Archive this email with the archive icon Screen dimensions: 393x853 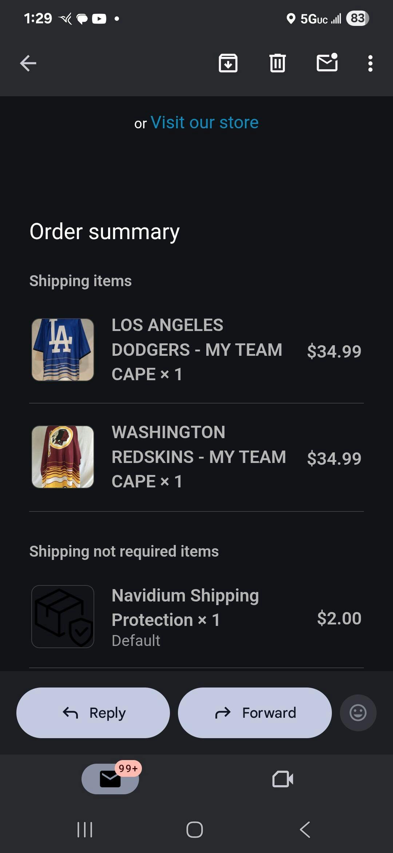point(228,63)
